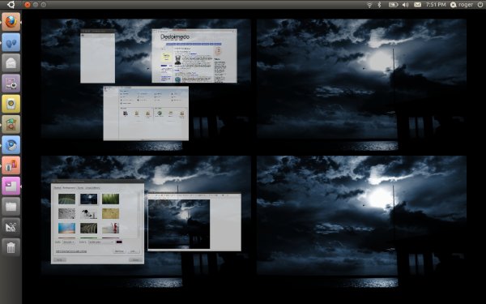Open the grey envelope mail launcher icon
This screenshot has height=304, width=486.
(11, 62)
